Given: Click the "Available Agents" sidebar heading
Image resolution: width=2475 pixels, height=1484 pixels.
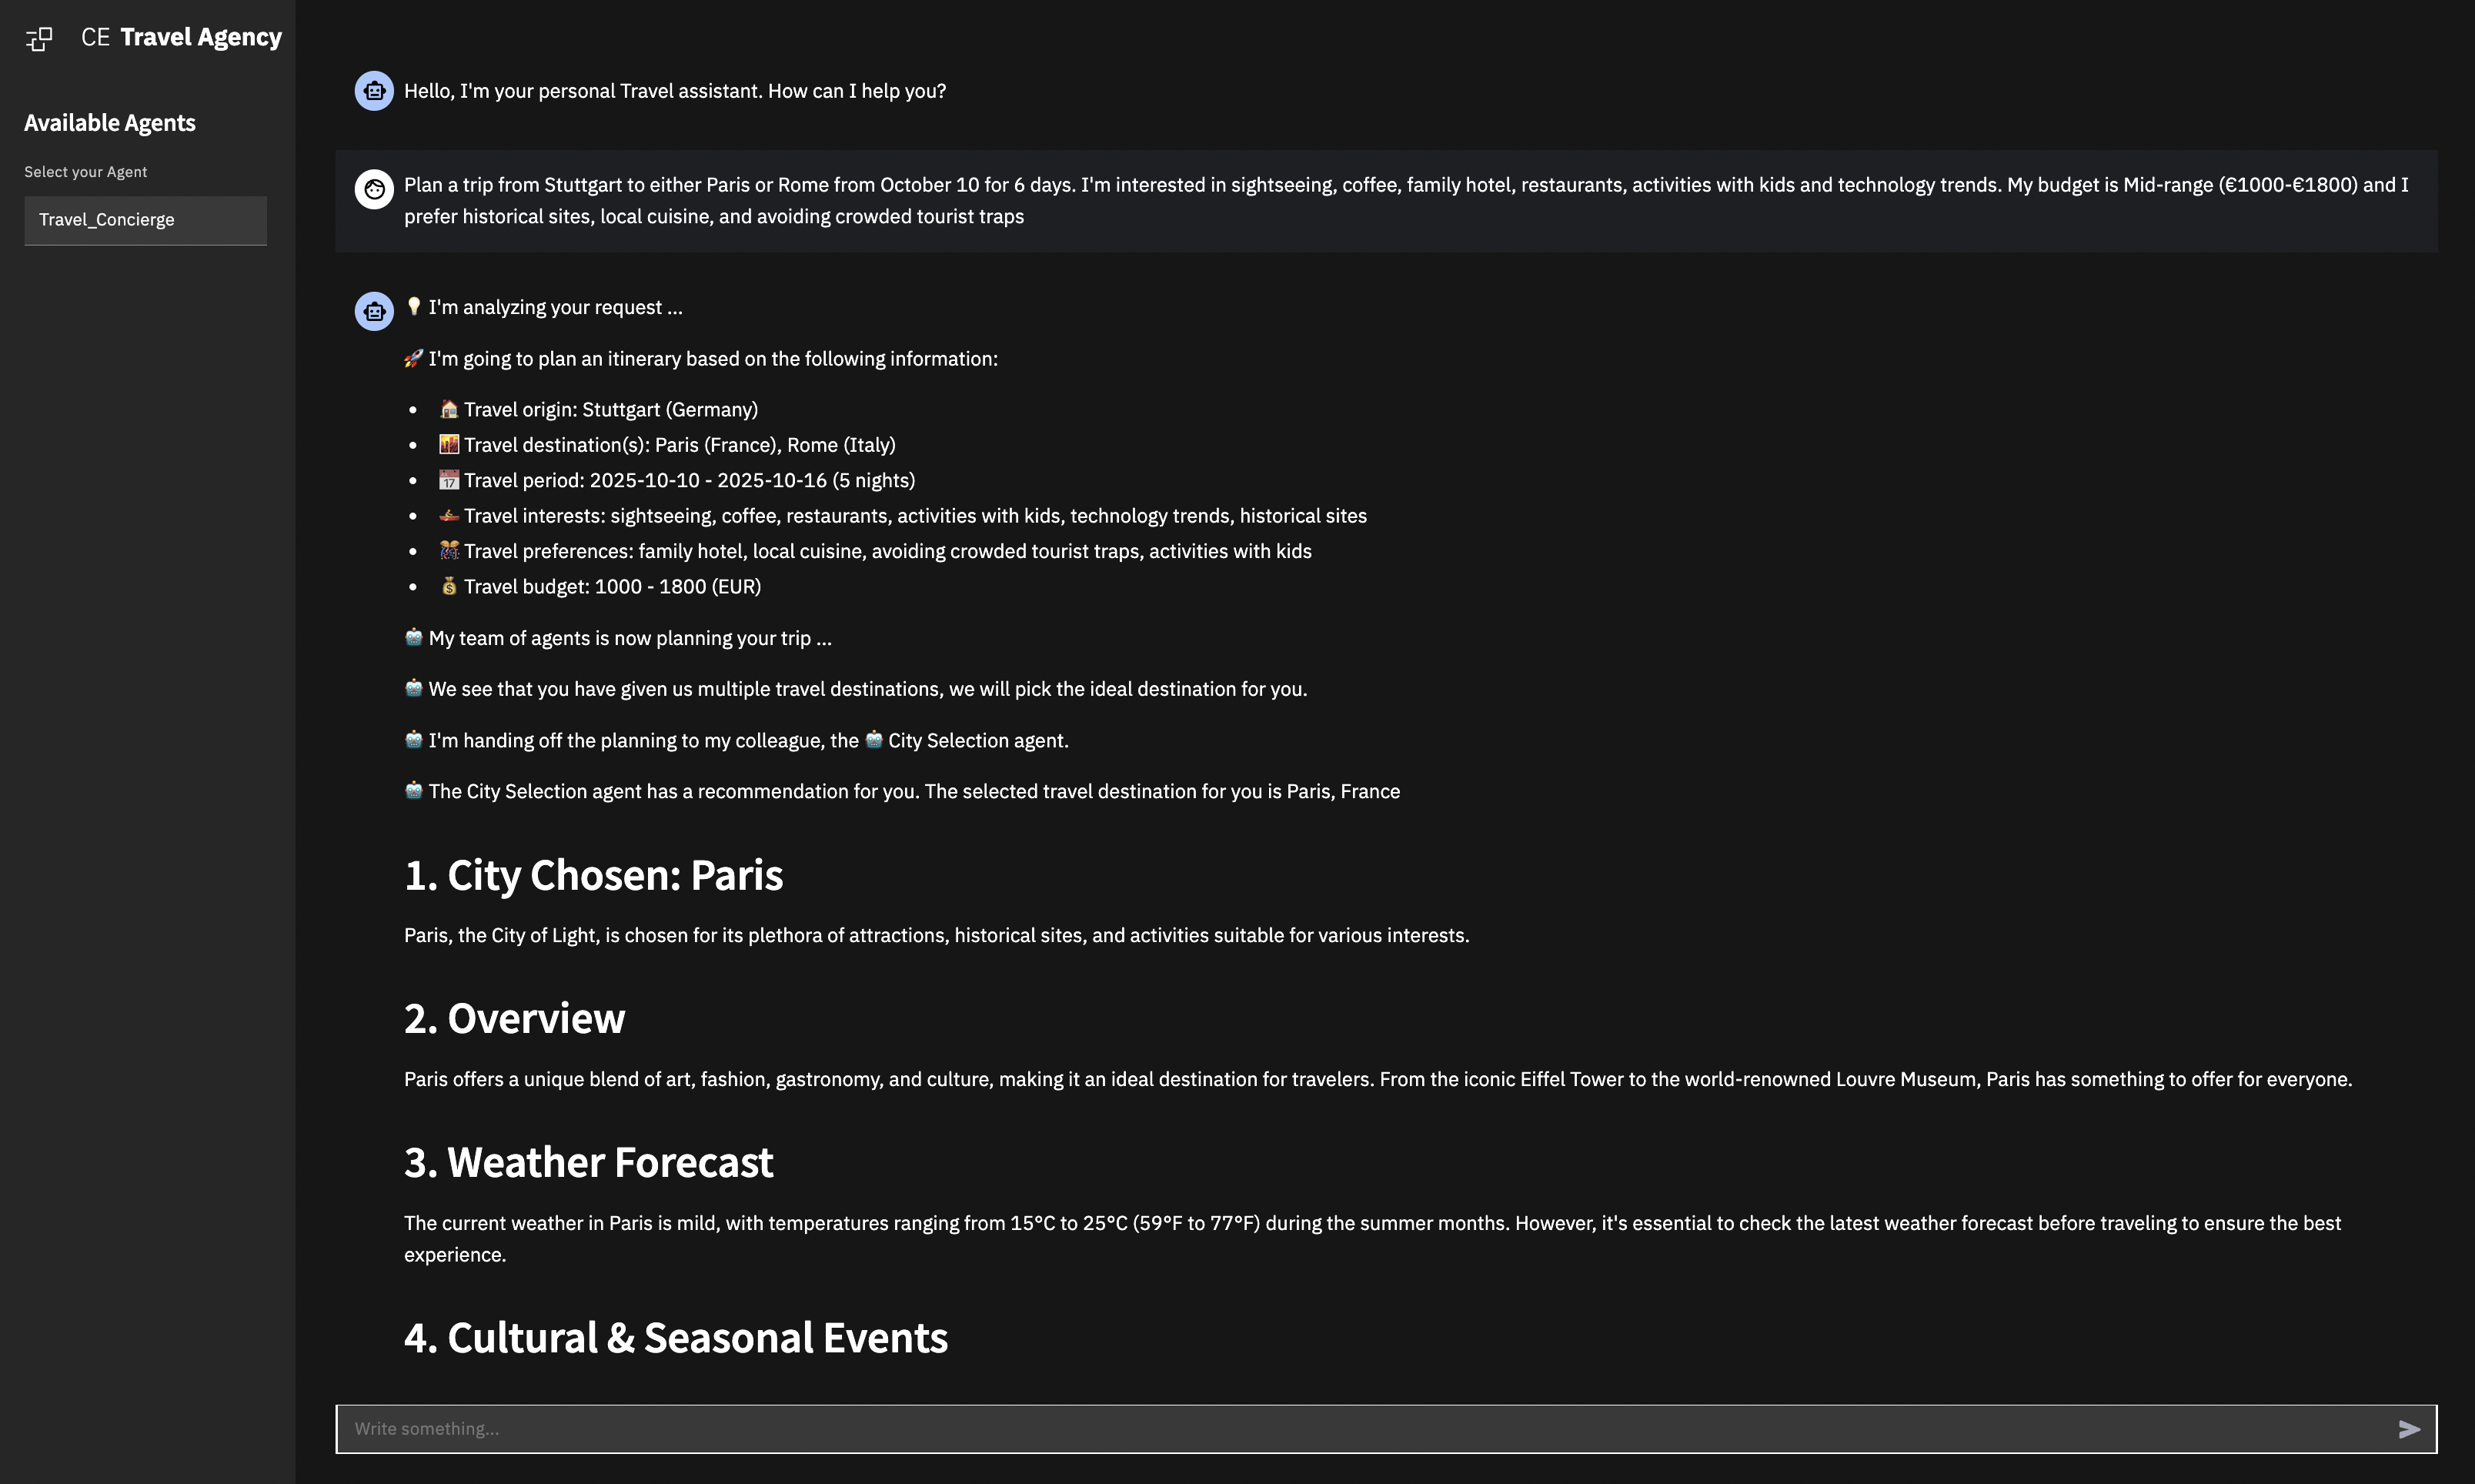Looking at the screenshot, I should coord(110,123).
